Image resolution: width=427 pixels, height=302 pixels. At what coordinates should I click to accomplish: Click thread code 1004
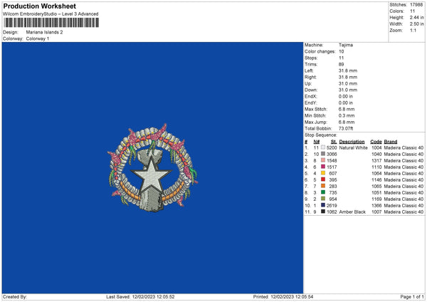tap(376, 147)
